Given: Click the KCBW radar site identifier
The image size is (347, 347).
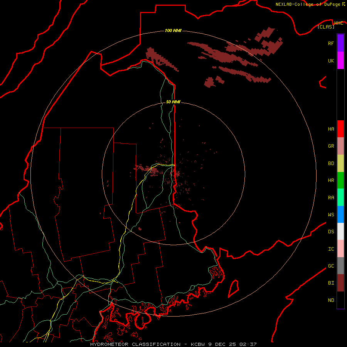Looking at the screenshot, I should click(x=198, y=344).
